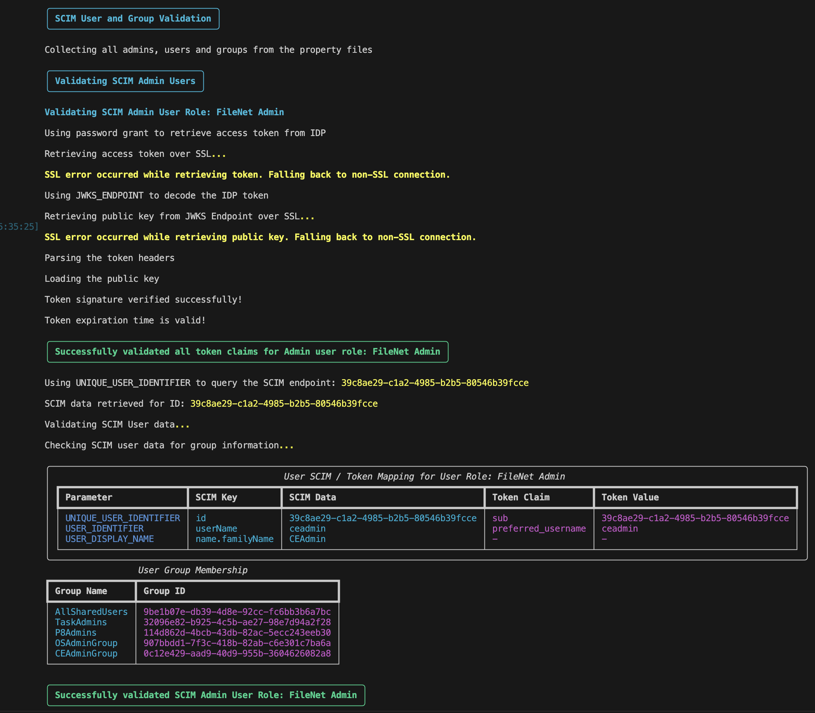Click the 'User SCIM / Token Mapping' table title
The width and height of the screenshot is (815, 713).
point(424,476)
